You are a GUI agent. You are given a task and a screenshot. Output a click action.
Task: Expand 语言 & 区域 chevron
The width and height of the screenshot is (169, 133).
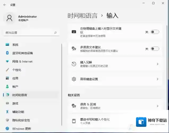[157, 106]
